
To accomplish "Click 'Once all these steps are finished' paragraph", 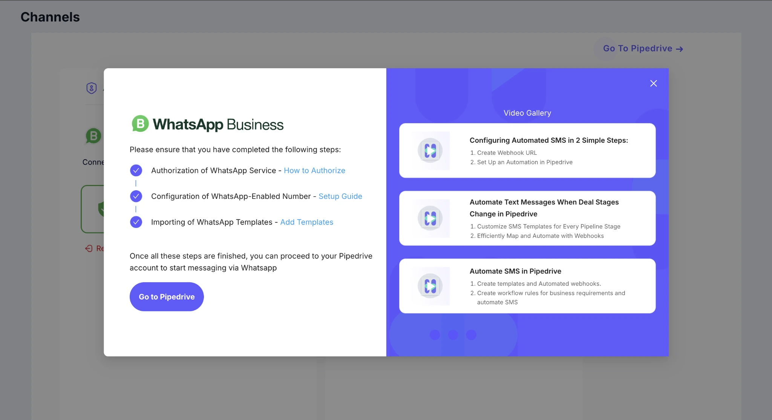I will [x=251, y=262].
